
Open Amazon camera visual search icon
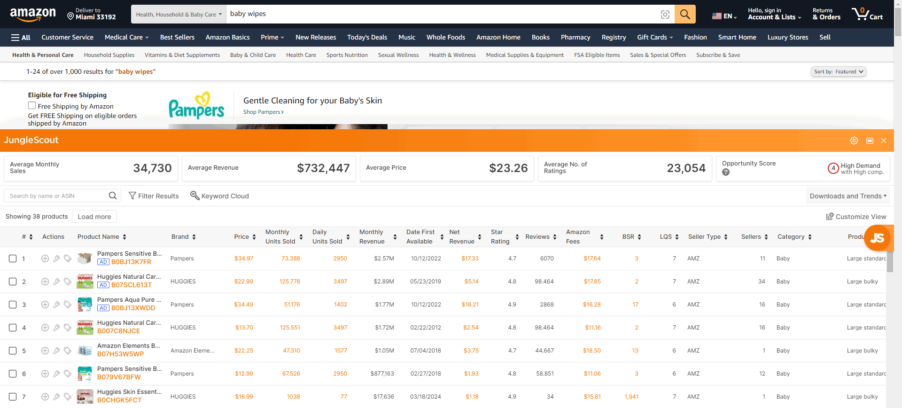pyautogui.click(x=665, y=15)
